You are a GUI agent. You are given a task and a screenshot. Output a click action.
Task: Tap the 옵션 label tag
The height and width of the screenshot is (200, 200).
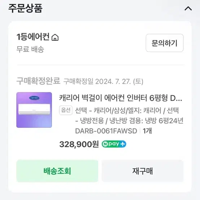pos(66,110)
